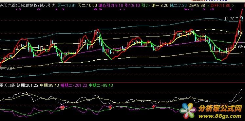Select the 地心引力 indicator name label
This screenshot has height=121, width=245.
pyautogui.click(x=48, y=6)
